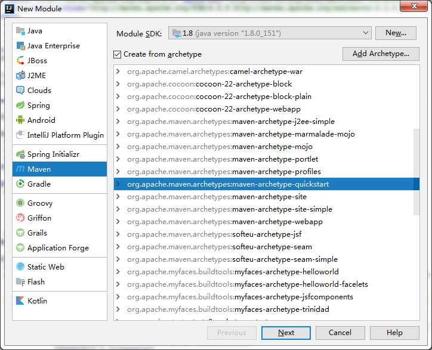Open the Module SDK dropdown
This screenshot has width=432, height=350.
coord(270,33)
